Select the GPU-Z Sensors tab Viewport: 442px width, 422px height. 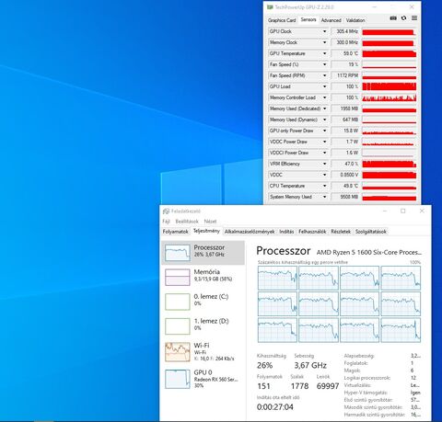tap(308, 19)
